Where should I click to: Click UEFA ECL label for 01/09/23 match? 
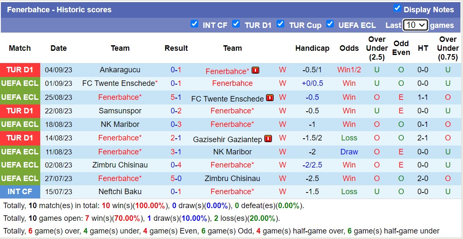click(20, 83)
